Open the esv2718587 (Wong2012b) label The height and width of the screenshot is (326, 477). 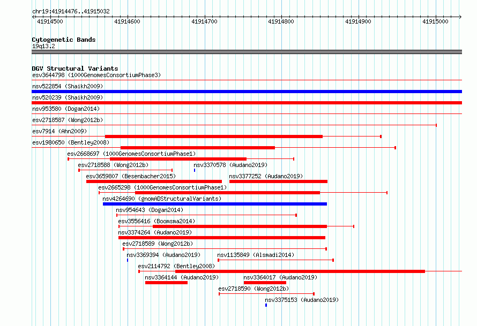click(68, 120)
